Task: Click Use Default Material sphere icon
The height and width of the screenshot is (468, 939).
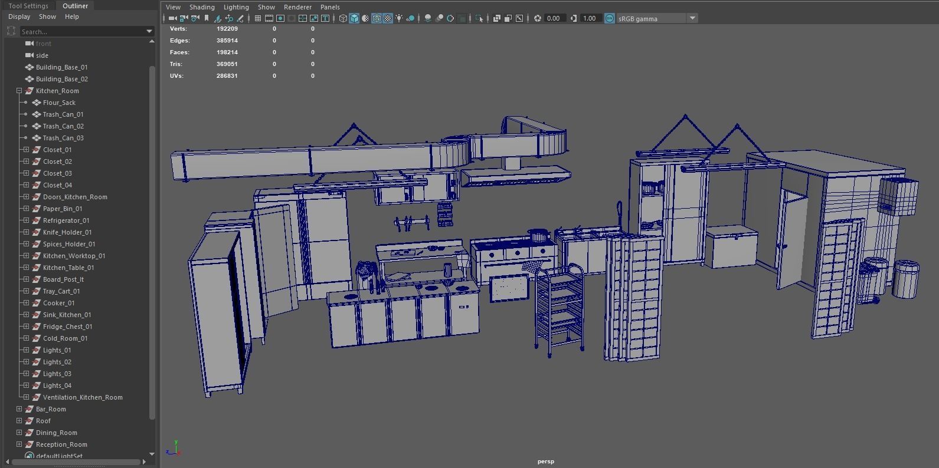Action: (x=365, y=18)
